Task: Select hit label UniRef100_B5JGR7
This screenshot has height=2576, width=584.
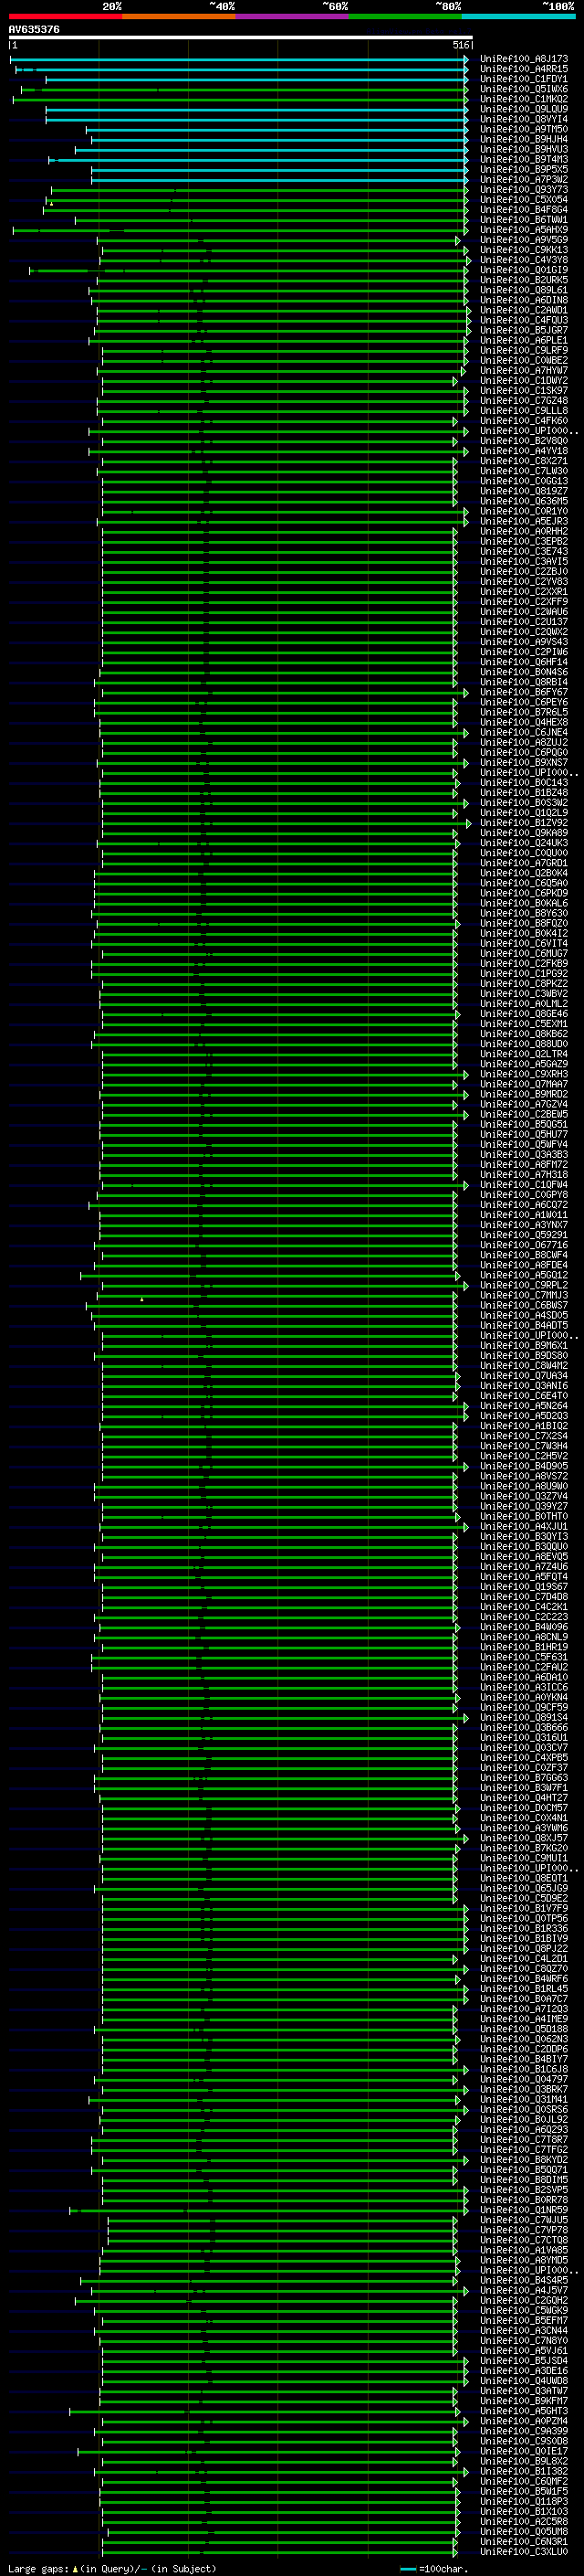Action: 524,330
